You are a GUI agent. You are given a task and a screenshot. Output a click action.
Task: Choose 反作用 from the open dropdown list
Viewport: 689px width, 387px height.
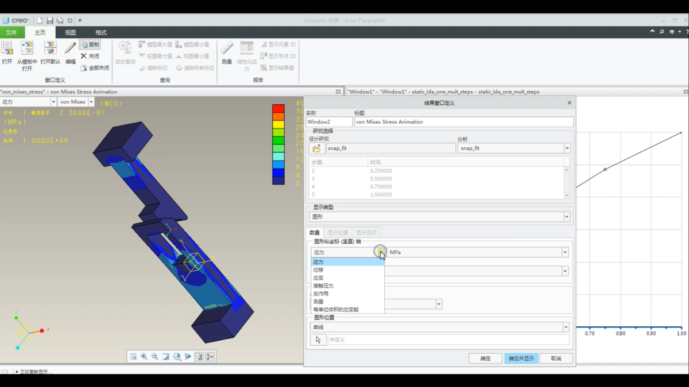tap(347, 294)
